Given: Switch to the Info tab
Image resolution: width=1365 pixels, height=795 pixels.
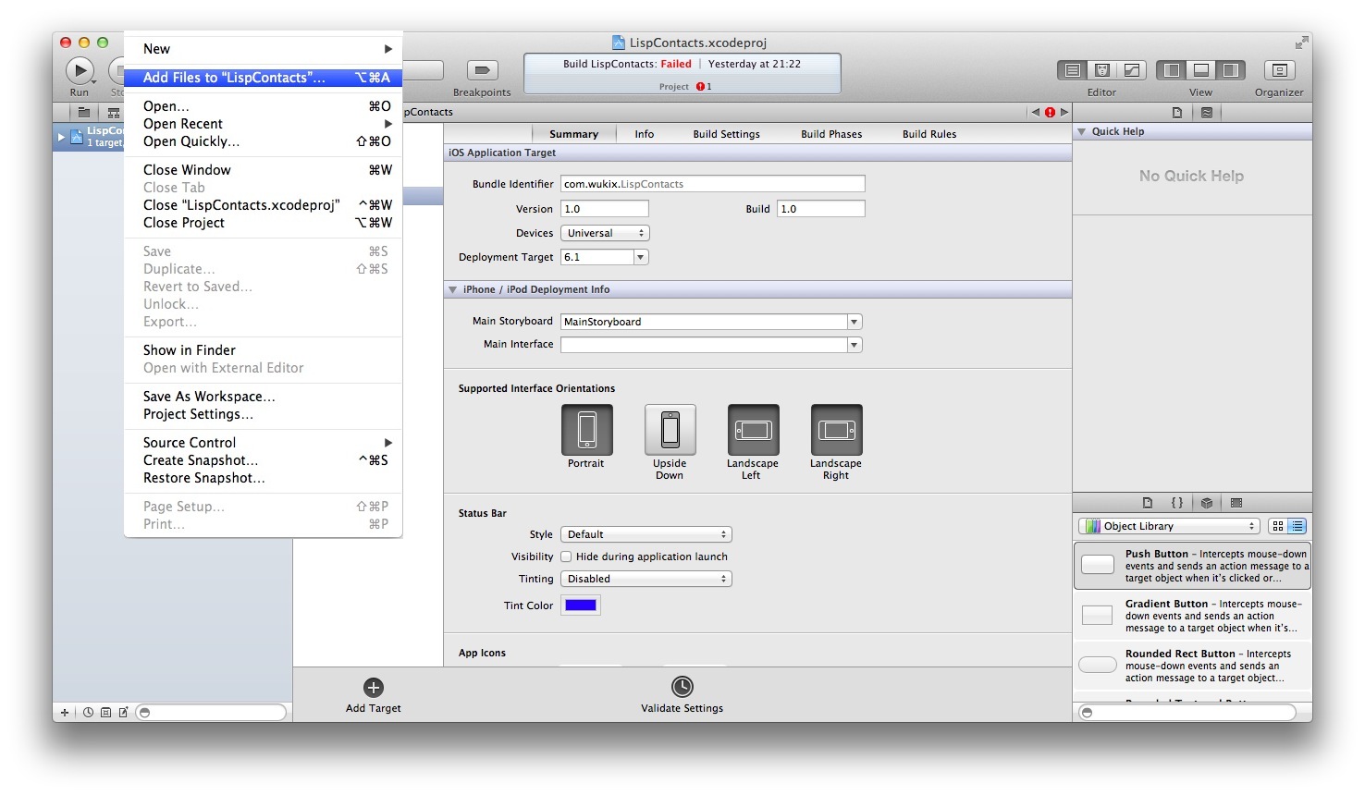Looking at the screenshot, I should click(x=644, y=134).
